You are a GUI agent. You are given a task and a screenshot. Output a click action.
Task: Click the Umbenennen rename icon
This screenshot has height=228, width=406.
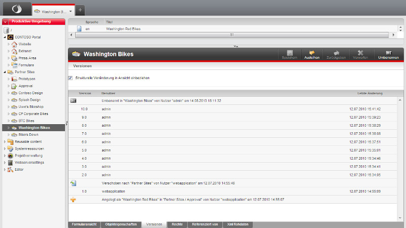(388, 53)
